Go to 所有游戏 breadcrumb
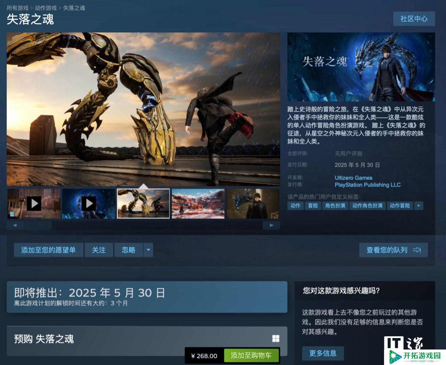This screenshot has width=446, height=365. tap(18, 8)
